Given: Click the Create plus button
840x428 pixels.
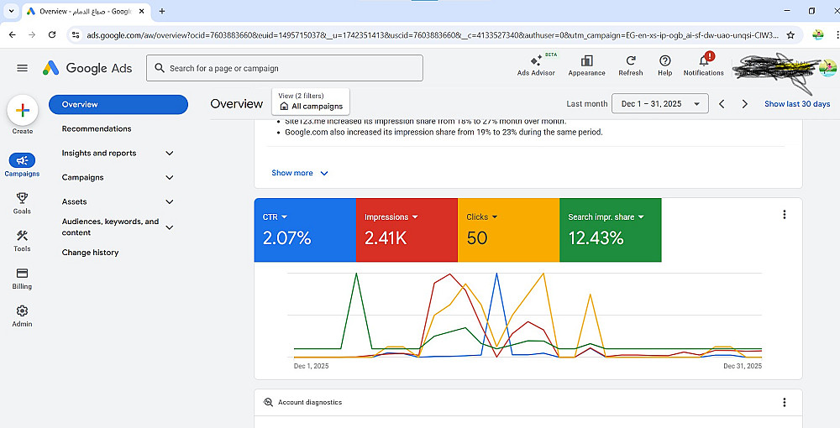Looking at the screenshot, I should [23, 110].
